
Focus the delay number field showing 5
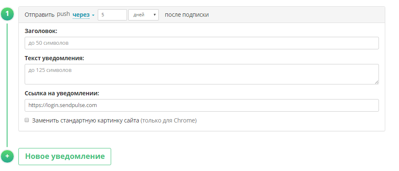tap(112, 15)
